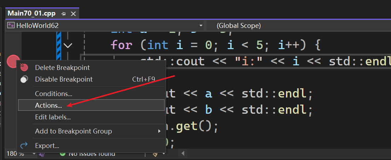Select the Main70_01.cpp editor tab
Screen dimensions: 391x160
[x=33, y=14]
